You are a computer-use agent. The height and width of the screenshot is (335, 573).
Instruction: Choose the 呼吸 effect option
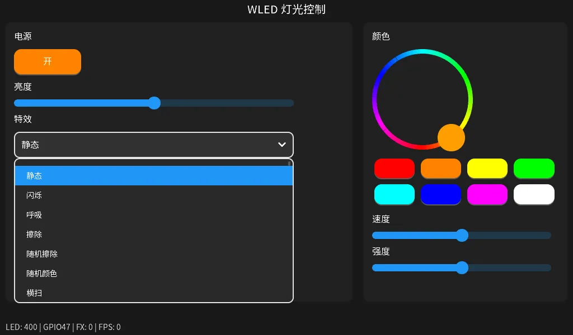[x=154, y=215]
